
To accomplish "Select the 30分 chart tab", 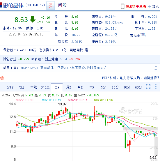I will click(x=127, y=87).
